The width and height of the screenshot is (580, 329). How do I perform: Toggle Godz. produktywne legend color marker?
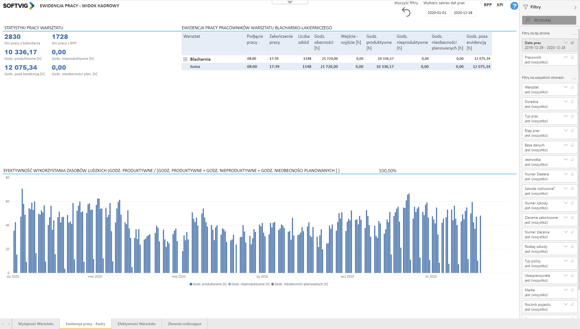191,284
